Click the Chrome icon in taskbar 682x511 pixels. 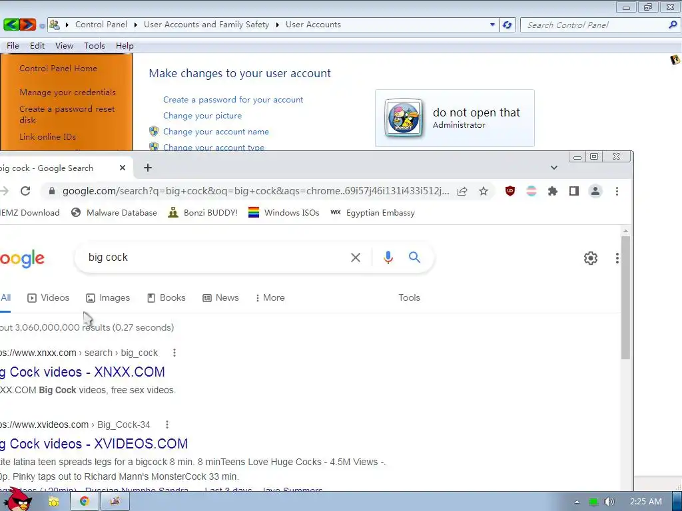tap(85, 502)
